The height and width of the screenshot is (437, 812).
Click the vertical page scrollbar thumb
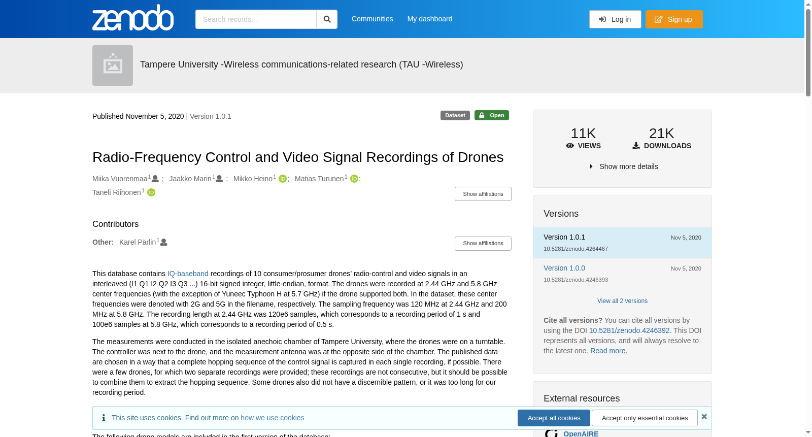(808, 52)
